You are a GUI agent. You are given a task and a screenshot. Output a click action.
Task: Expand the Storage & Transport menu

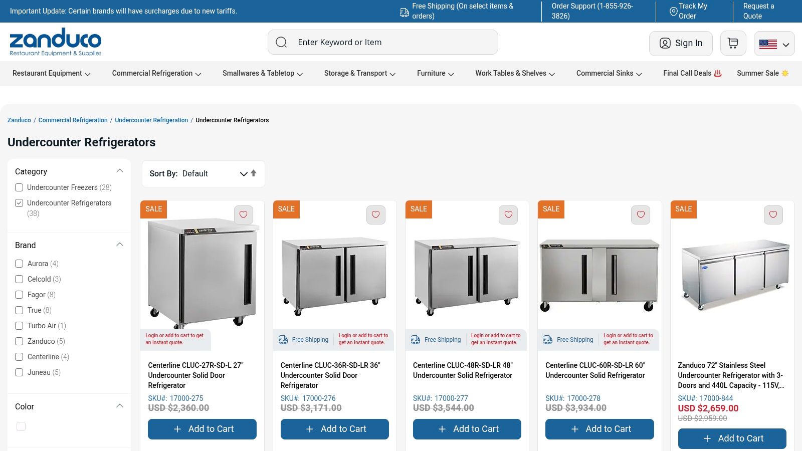click(x=360, y=73)
